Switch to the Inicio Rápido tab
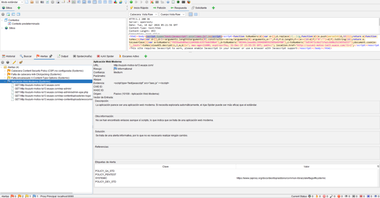The width and height of the screenshot is (380, 198). point(139,8)
